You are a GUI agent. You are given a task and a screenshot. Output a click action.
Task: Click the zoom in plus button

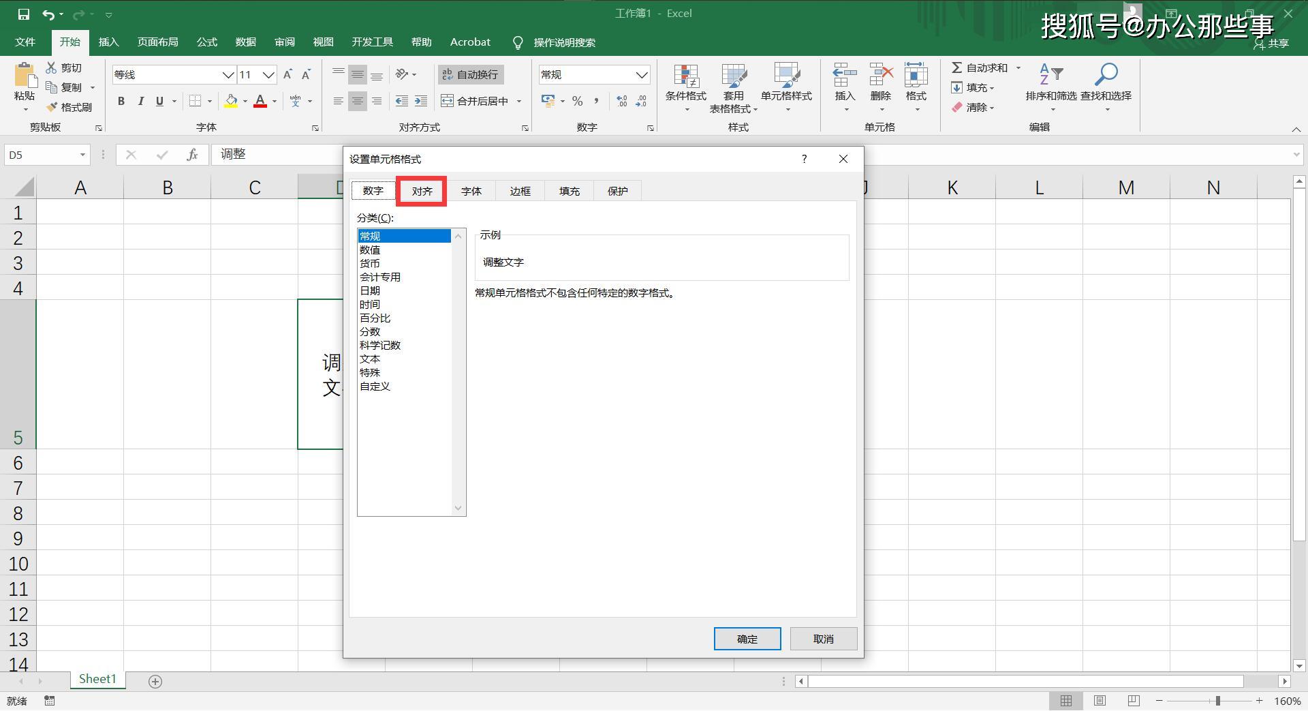[x=1260, y=701]
